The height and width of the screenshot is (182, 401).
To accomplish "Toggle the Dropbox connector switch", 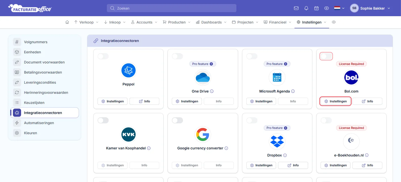I will [252, 120].
